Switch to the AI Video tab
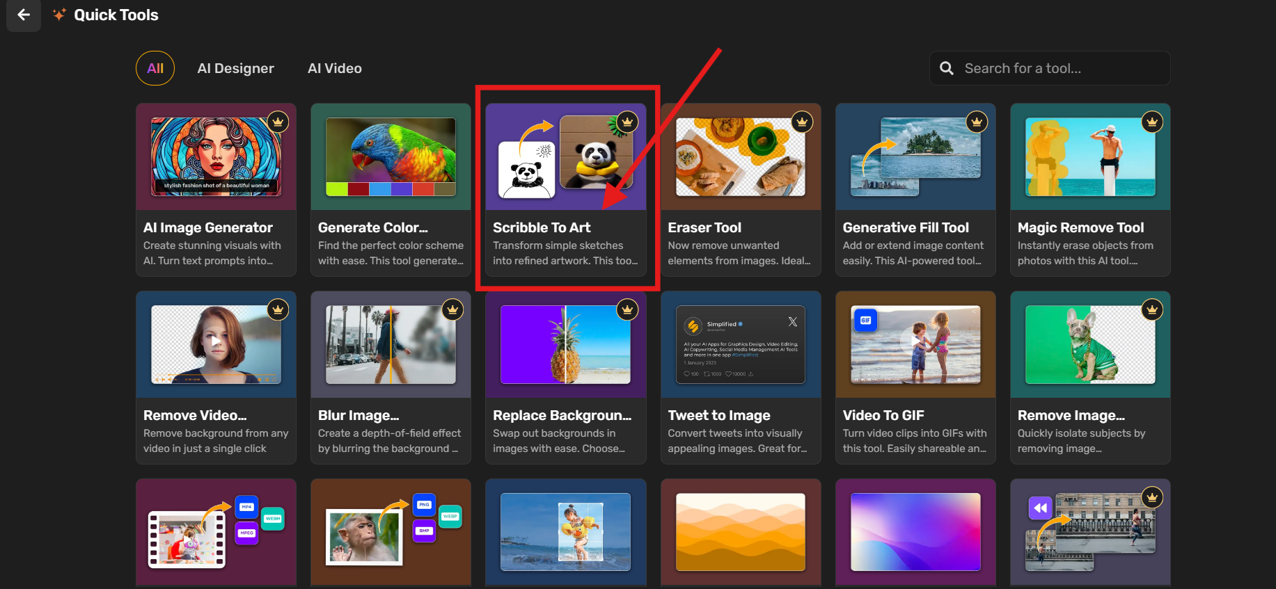 [x=335, y=68]
